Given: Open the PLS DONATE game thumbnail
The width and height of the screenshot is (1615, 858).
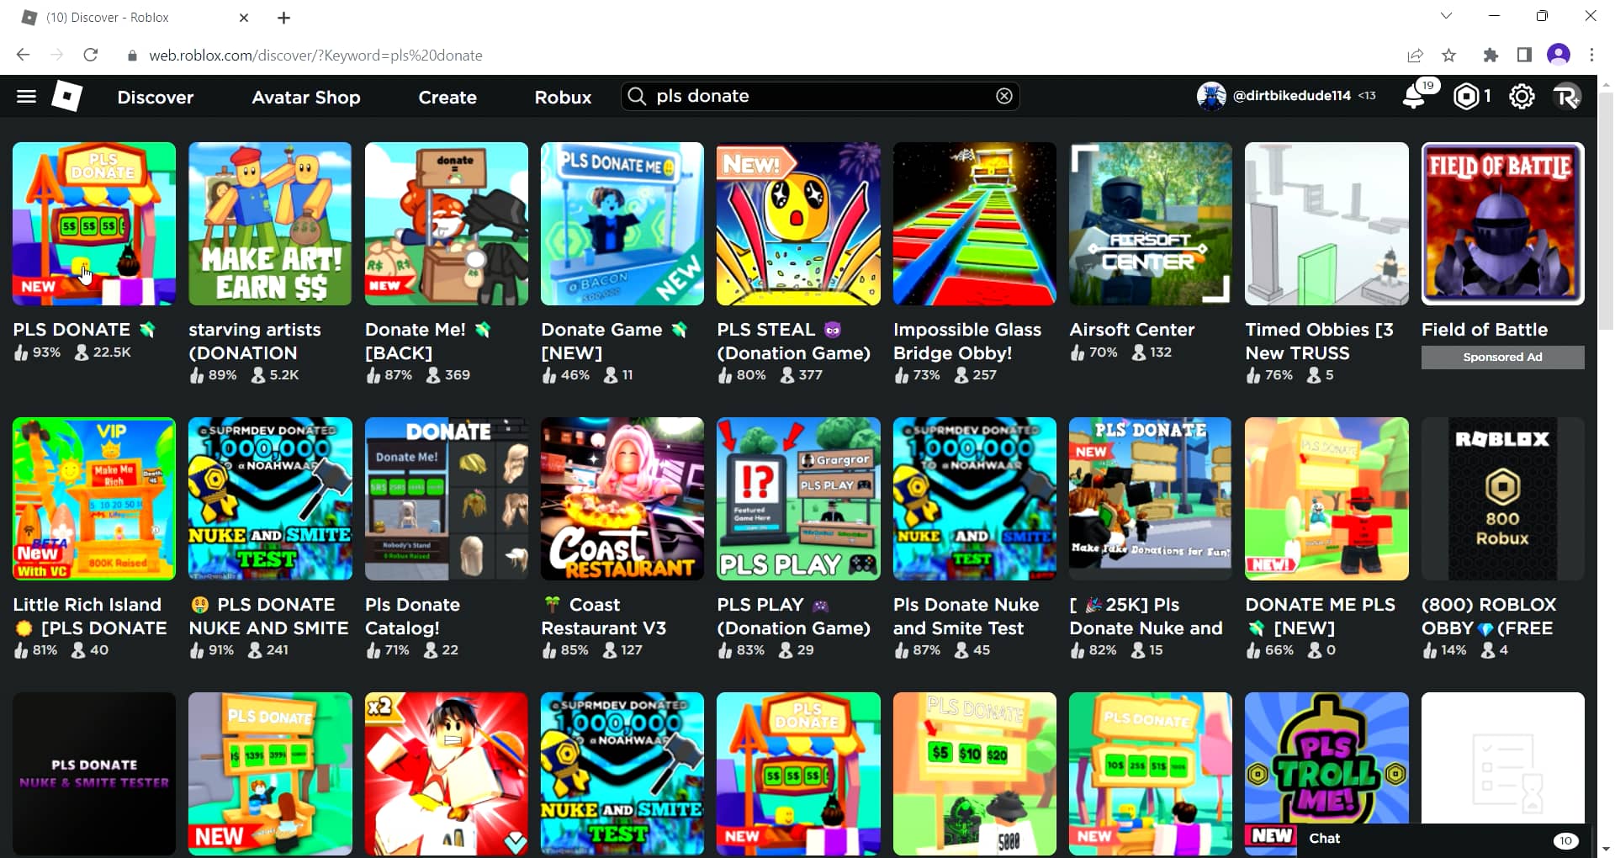Looking at the screenshot, I should pyautogui.click(x=93, y=224).
